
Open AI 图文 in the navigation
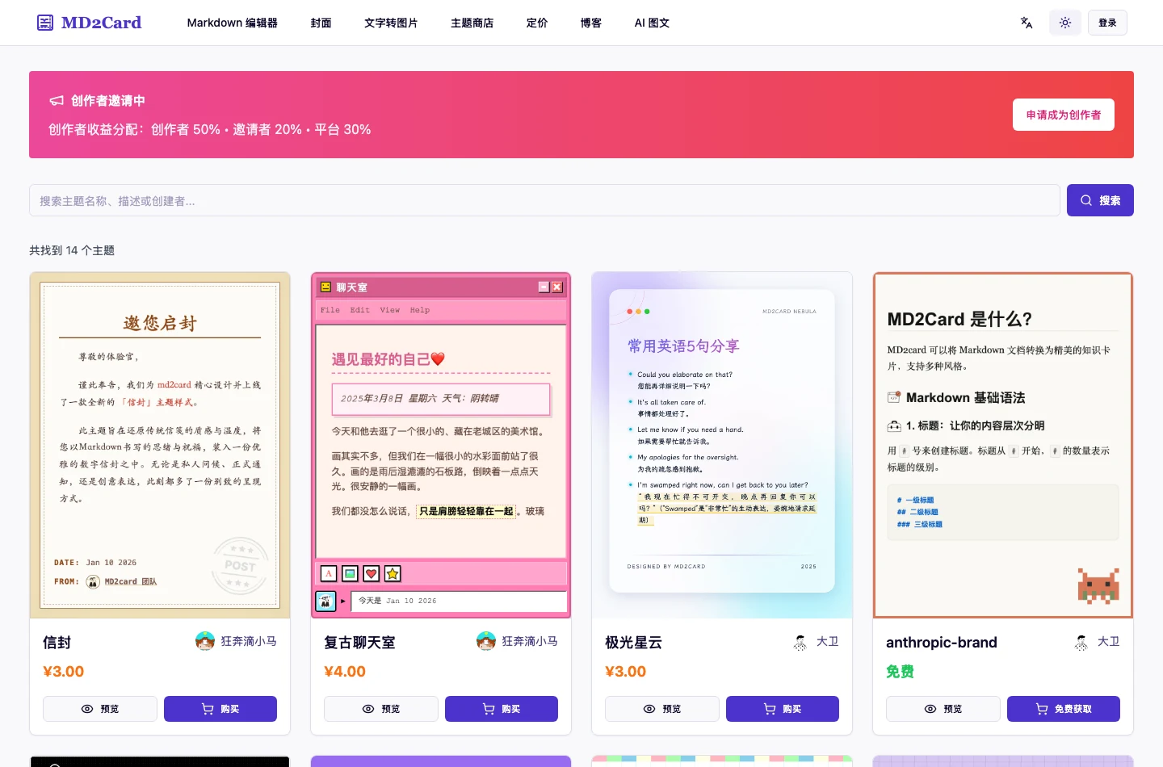click(652, 23)
